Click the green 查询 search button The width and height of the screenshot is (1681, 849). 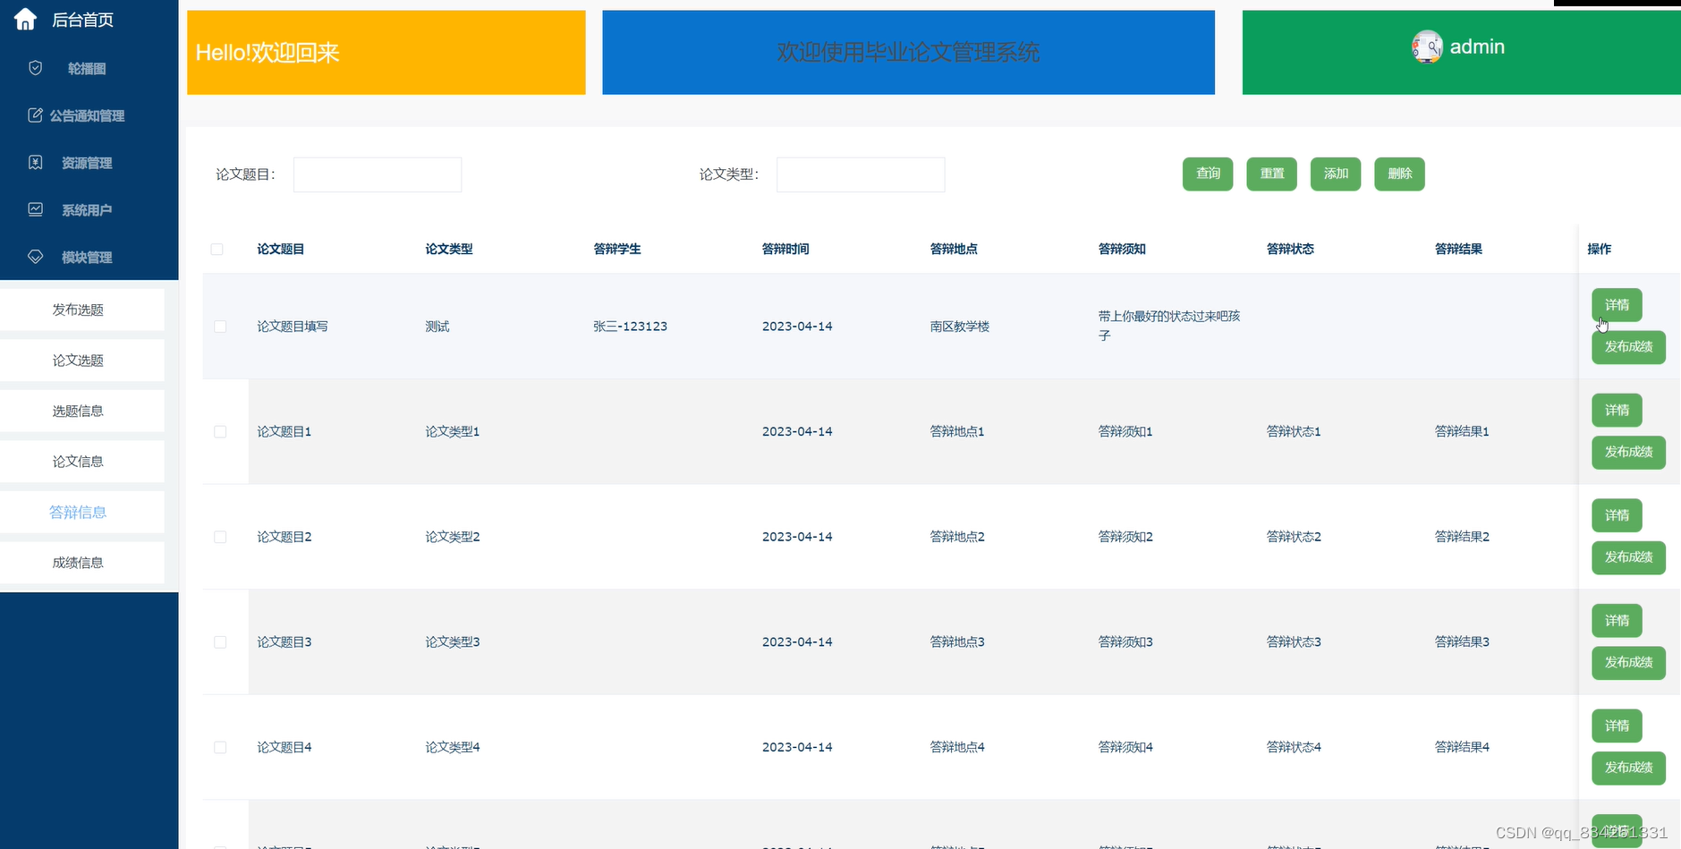click(1208, 174)
